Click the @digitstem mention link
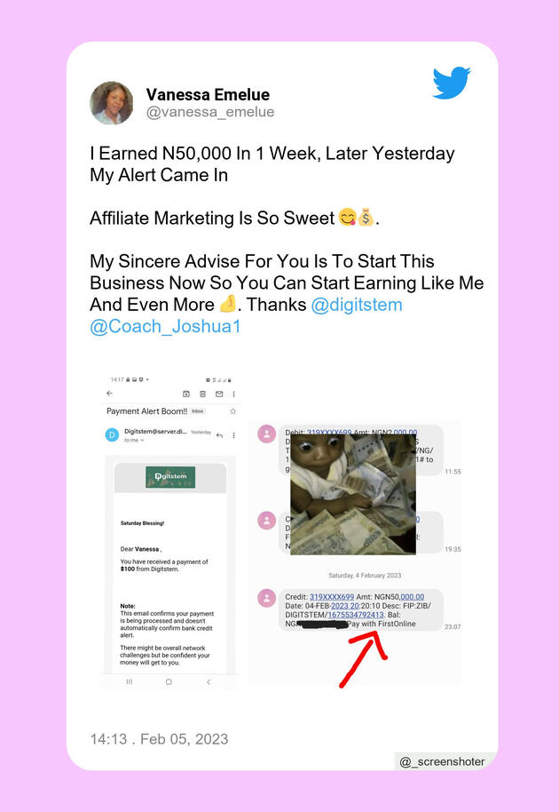 tap(357, 305)
